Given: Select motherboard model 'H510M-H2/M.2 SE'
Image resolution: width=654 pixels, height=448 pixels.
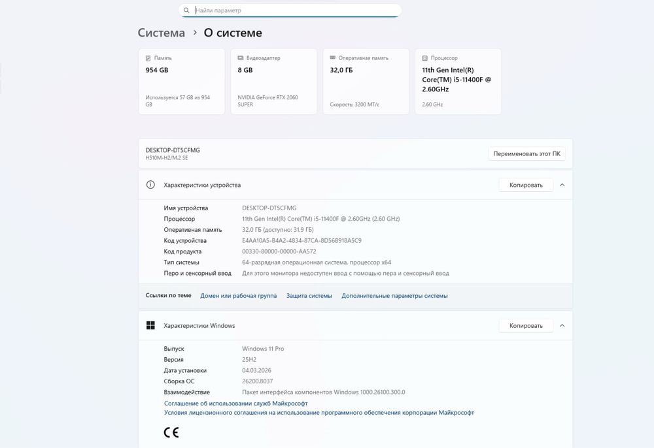Looking at the screenshot, I should [166, 158].
